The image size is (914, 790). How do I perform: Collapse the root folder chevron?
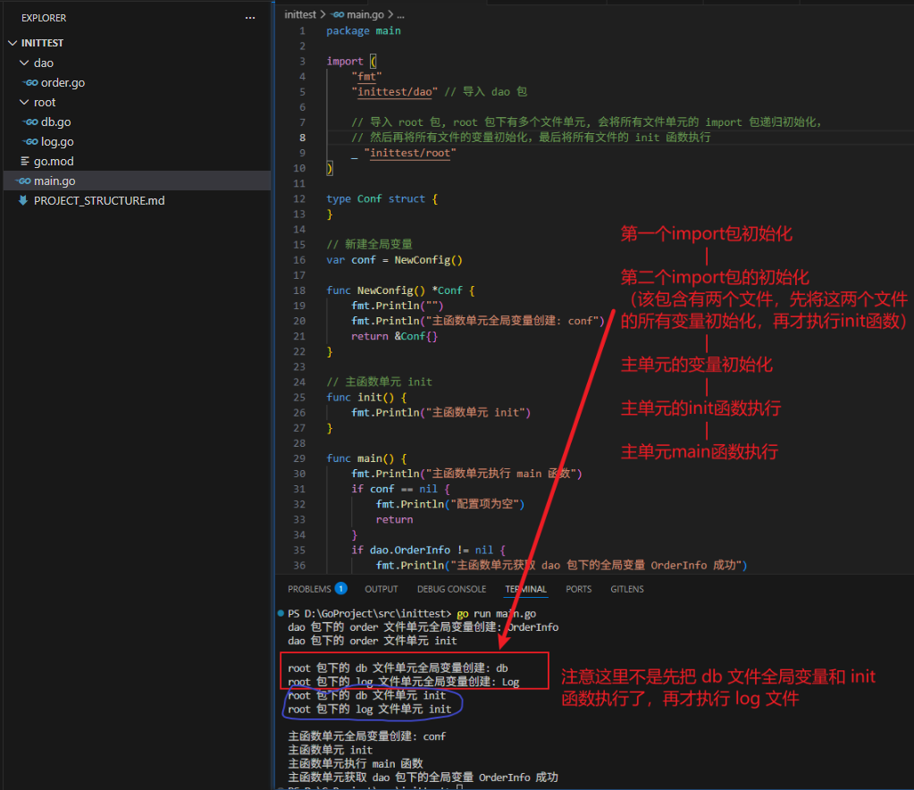[x=24, y=103]
